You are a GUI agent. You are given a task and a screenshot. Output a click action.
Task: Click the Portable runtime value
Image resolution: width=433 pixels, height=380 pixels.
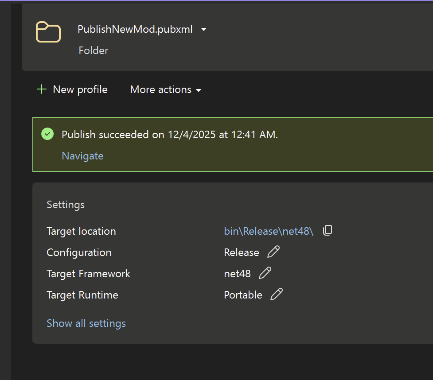click(243, 295)
